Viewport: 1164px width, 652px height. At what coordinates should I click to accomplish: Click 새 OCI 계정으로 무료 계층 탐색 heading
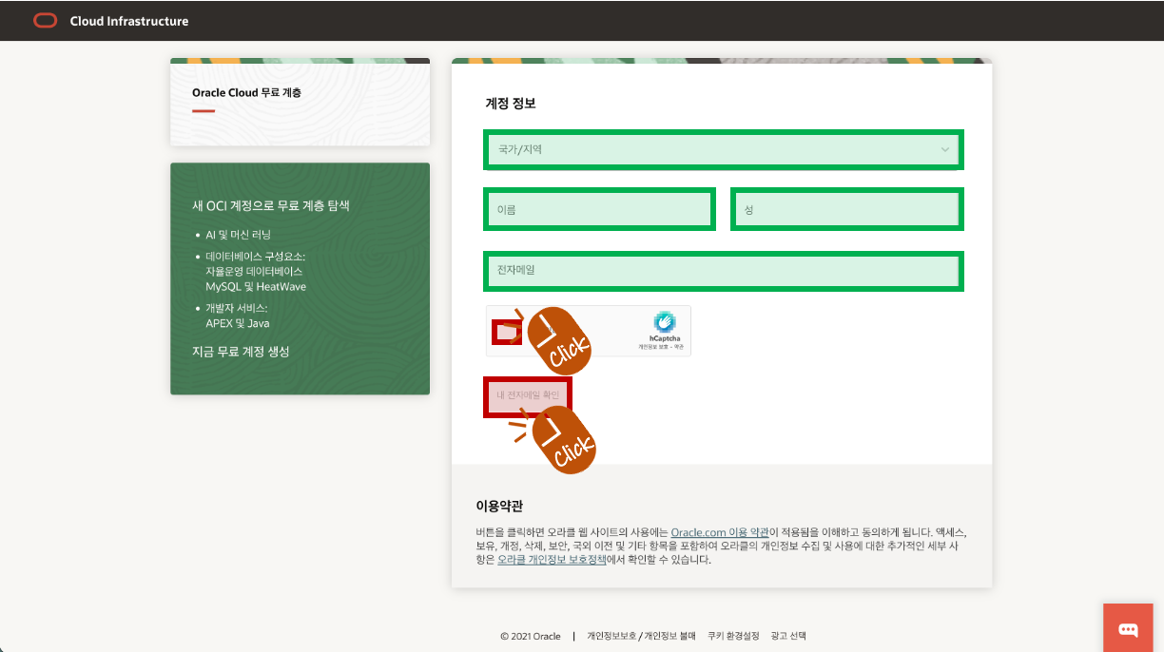pos(271,205)
